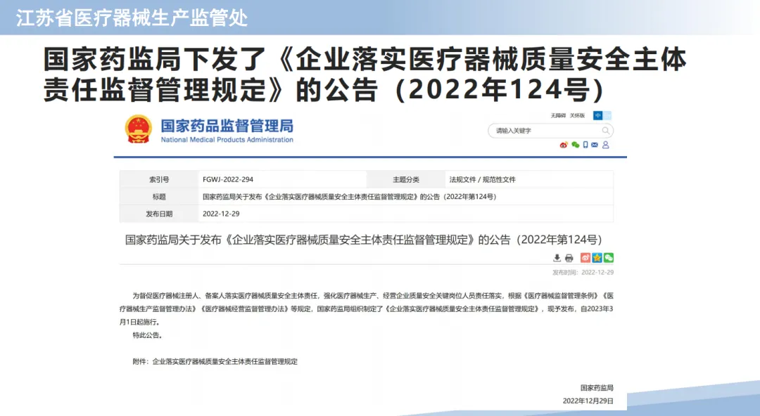
Task: Click the 附件 attachment link 企业落实医疗器械质量安全主体责任监督管理规定
Action: point(225,361)
